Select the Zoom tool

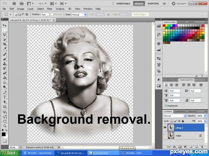tap(5, 126)
